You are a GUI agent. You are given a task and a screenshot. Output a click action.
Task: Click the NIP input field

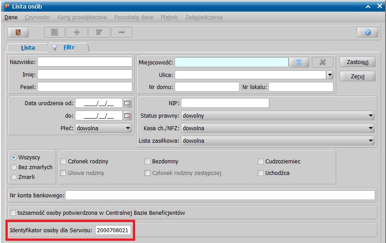pyautogui.click(x=225, y=103)
